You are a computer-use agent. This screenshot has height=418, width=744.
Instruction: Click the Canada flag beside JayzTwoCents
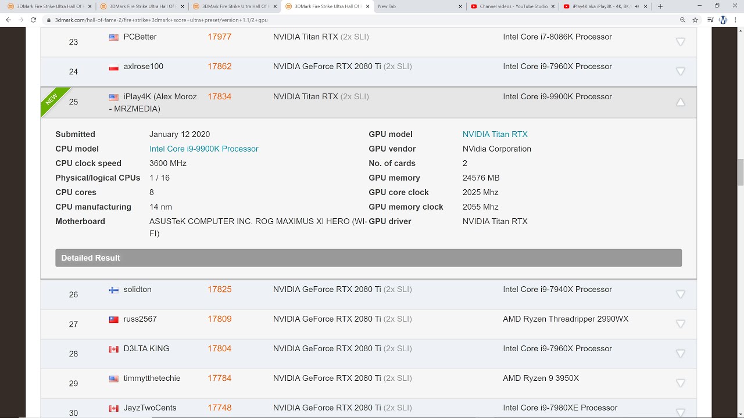[x=114, y=408]
